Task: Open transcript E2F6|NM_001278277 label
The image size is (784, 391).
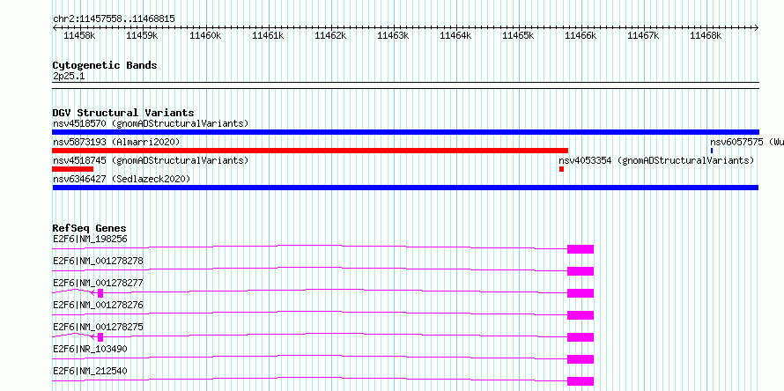Action: [98, 283]
